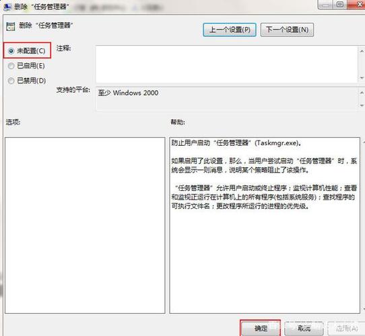
Task: Click the supported platform box scroll-down arrow
Action: 362,106
